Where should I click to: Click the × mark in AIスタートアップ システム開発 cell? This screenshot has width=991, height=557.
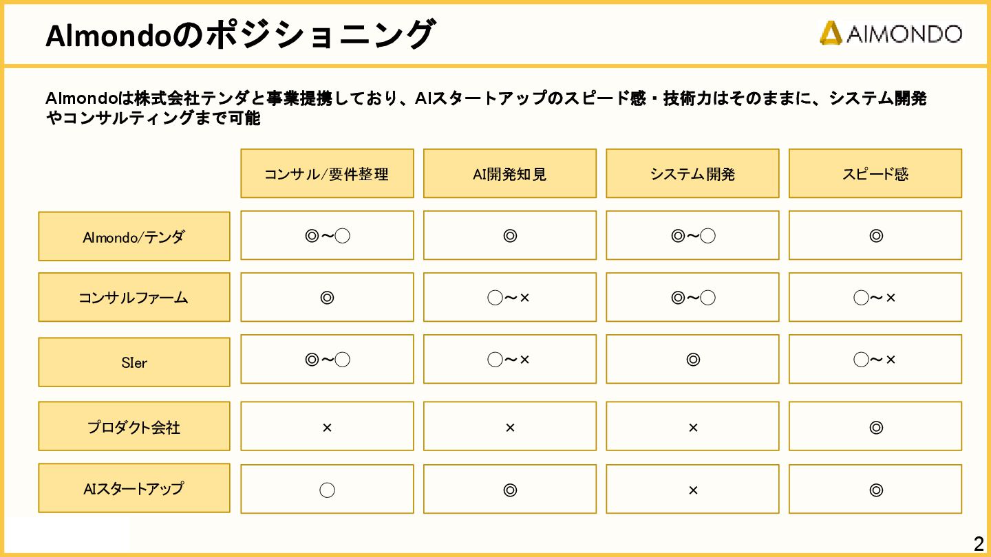693,490
